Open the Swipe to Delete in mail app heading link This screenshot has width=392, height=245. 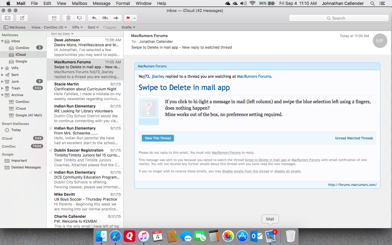[x=184, y=87]
